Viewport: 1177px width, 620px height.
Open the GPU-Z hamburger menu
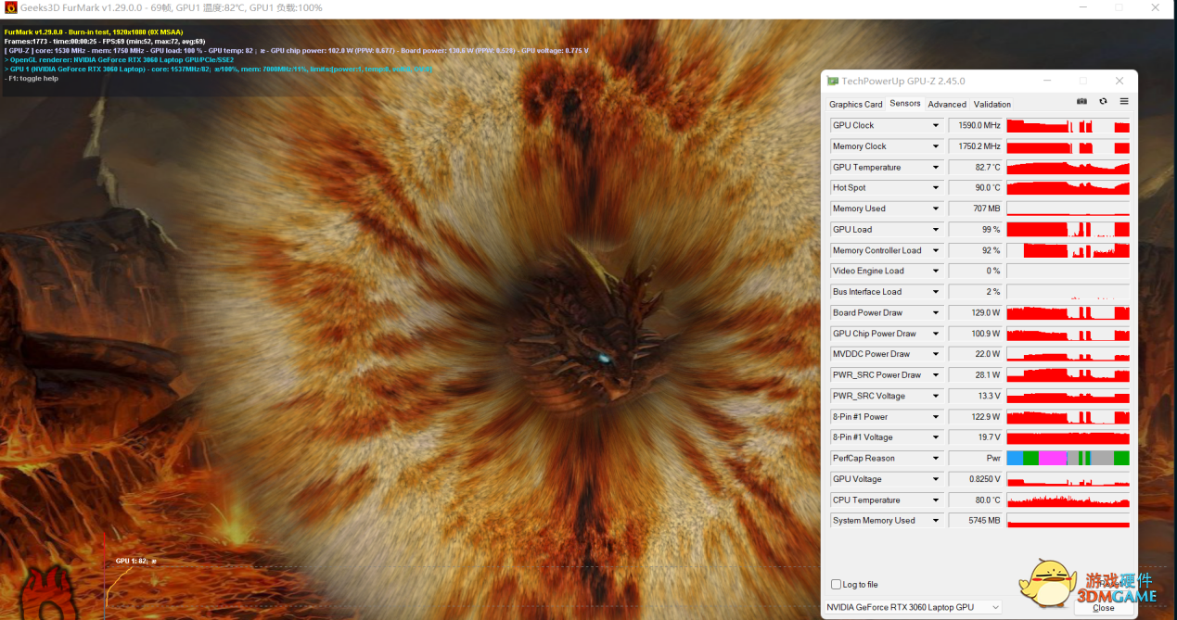(1124, 101)
